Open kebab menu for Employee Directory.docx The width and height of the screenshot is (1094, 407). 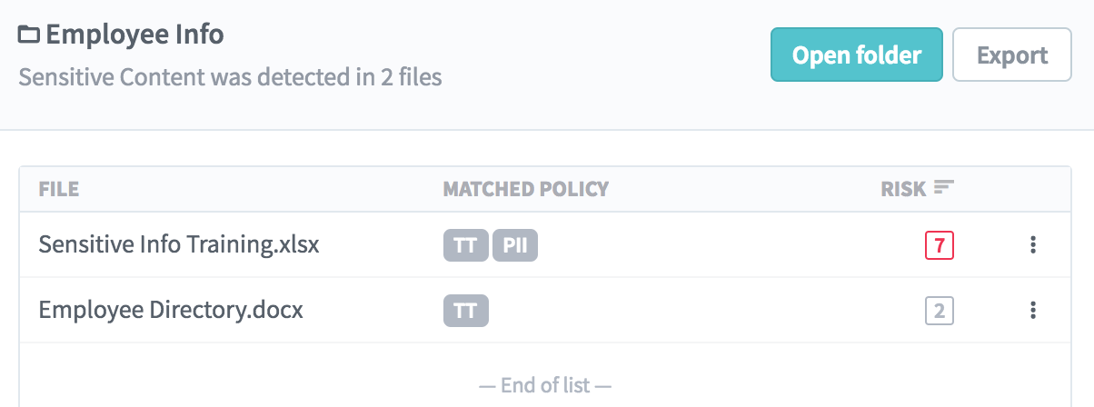pos(1032,311)
